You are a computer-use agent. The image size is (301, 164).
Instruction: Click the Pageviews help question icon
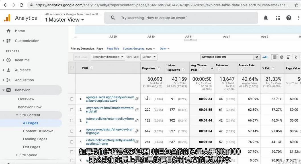click(159, 68)
